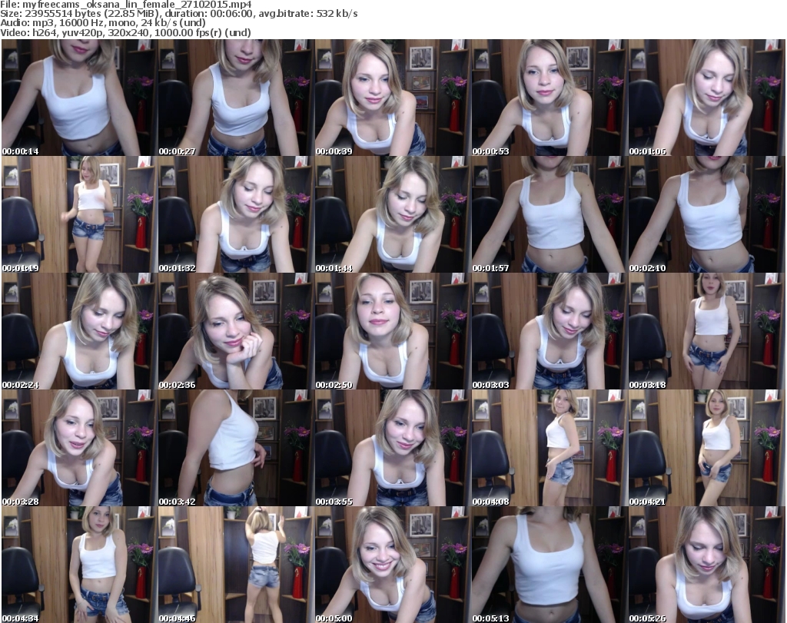Open the thumbnail at 00:01:19

(79, 214)
